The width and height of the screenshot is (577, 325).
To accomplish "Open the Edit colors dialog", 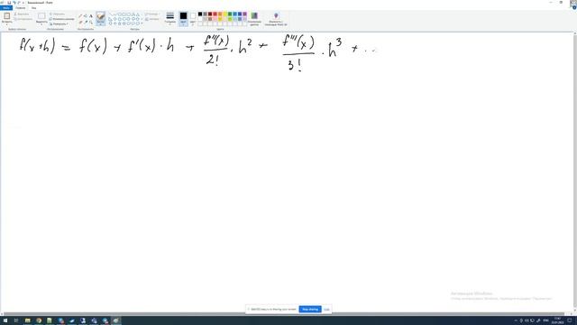I will point(254,18).
